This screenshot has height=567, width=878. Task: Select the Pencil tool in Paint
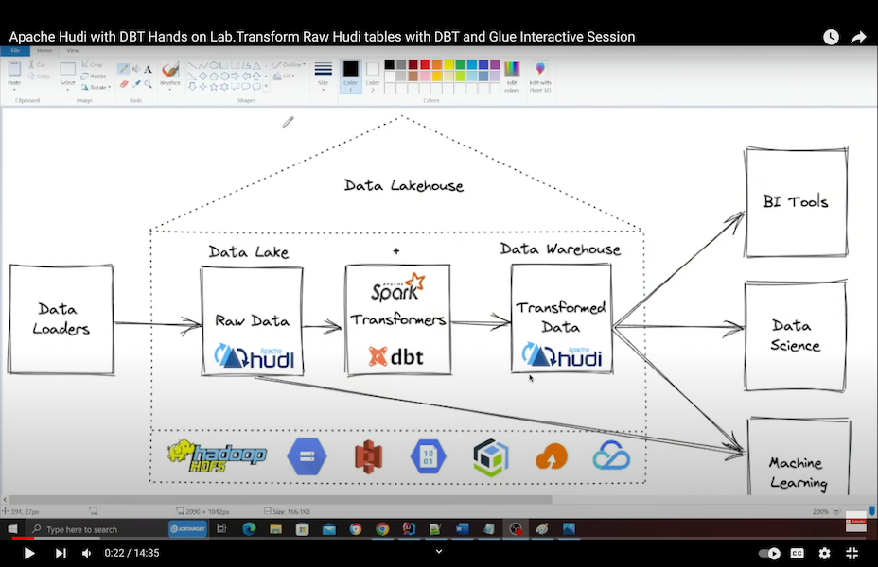[123, 69]
